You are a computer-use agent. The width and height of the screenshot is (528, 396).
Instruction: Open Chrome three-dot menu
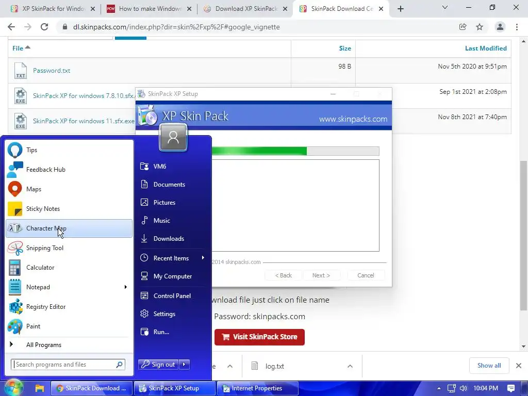click(517, 27)
